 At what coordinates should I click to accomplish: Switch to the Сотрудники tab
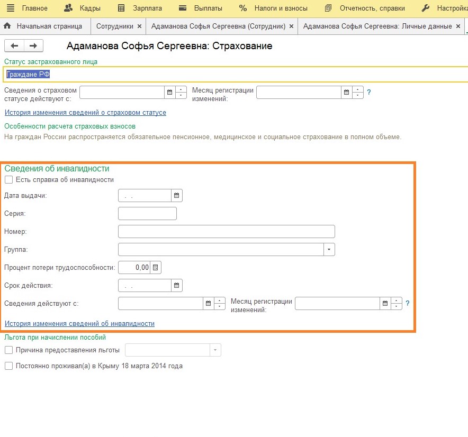click(114, 26)
